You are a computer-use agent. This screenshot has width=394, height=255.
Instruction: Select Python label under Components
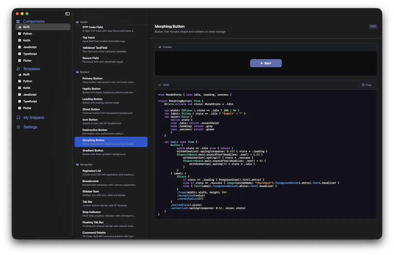click(28, 33)
